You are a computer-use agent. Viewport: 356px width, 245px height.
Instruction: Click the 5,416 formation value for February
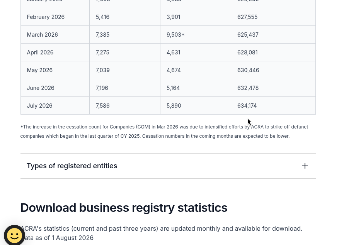pyautogui.click(x=102, y=17)
